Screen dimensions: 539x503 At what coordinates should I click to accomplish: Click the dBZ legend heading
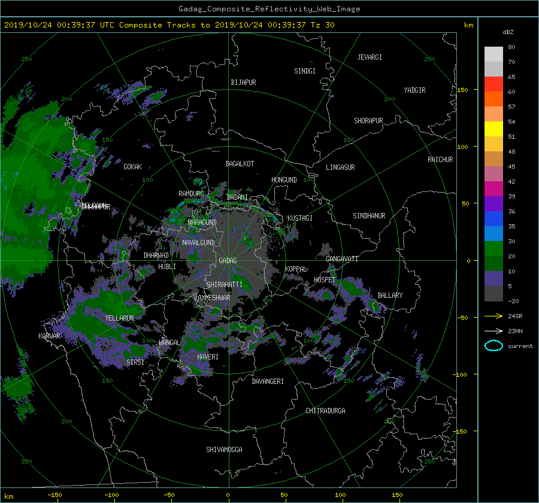pos(508,32)
